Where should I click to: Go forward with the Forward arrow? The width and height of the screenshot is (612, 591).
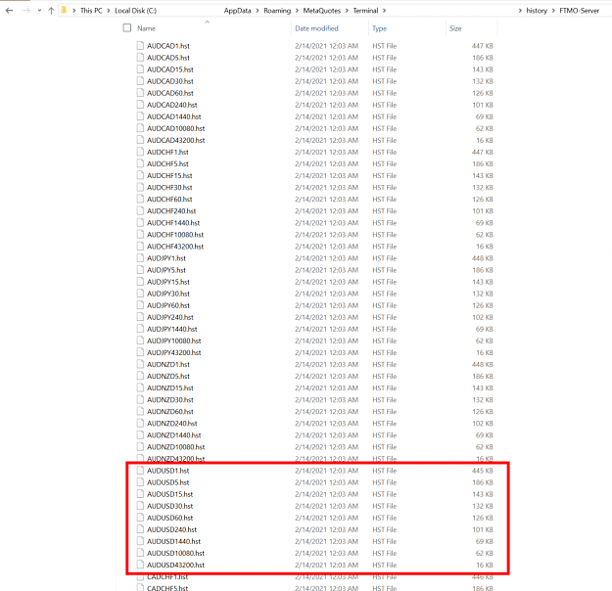(x=26, y=11)
